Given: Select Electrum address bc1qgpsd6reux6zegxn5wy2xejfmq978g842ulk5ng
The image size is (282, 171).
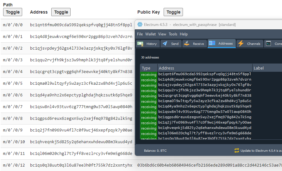Looking at the screenshot, I should pyautogui.click(x=205, y=117).
